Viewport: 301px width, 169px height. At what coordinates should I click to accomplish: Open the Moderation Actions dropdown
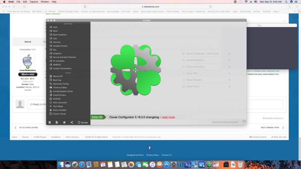pyautogui.click(x=273, y=118)
